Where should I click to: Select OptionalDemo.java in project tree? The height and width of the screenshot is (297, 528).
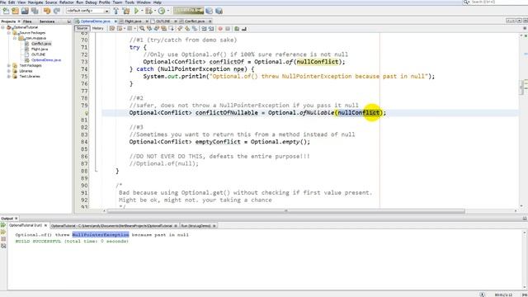46,60
